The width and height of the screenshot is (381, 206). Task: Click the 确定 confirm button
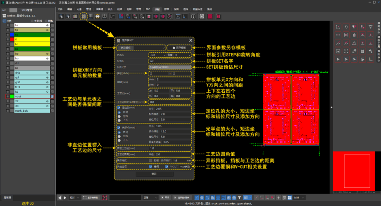pyautogui.click(x=154, y=174)
